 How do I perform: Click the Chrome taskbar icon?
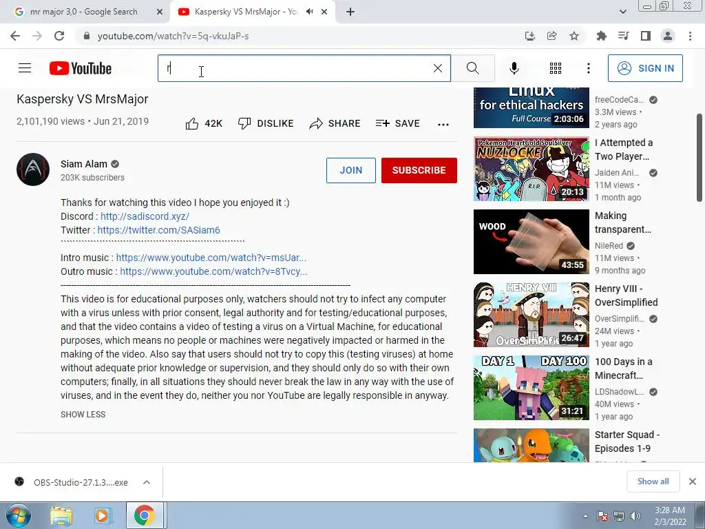[144, 515]
